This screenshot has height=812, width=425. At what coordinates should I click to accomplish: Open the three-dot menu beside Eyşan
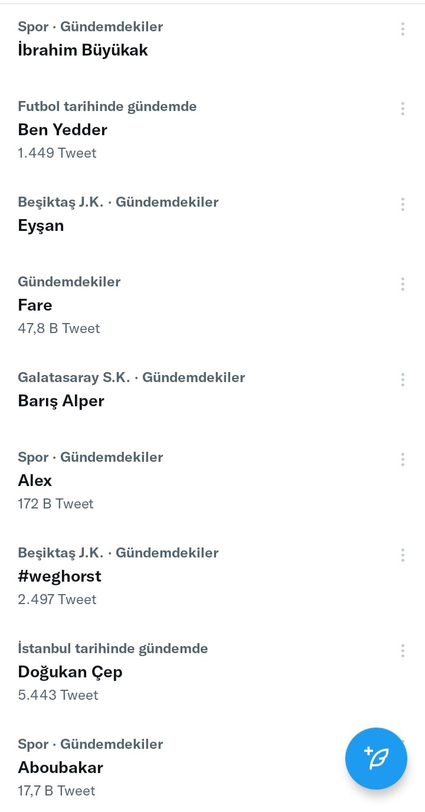pos(403,204)
